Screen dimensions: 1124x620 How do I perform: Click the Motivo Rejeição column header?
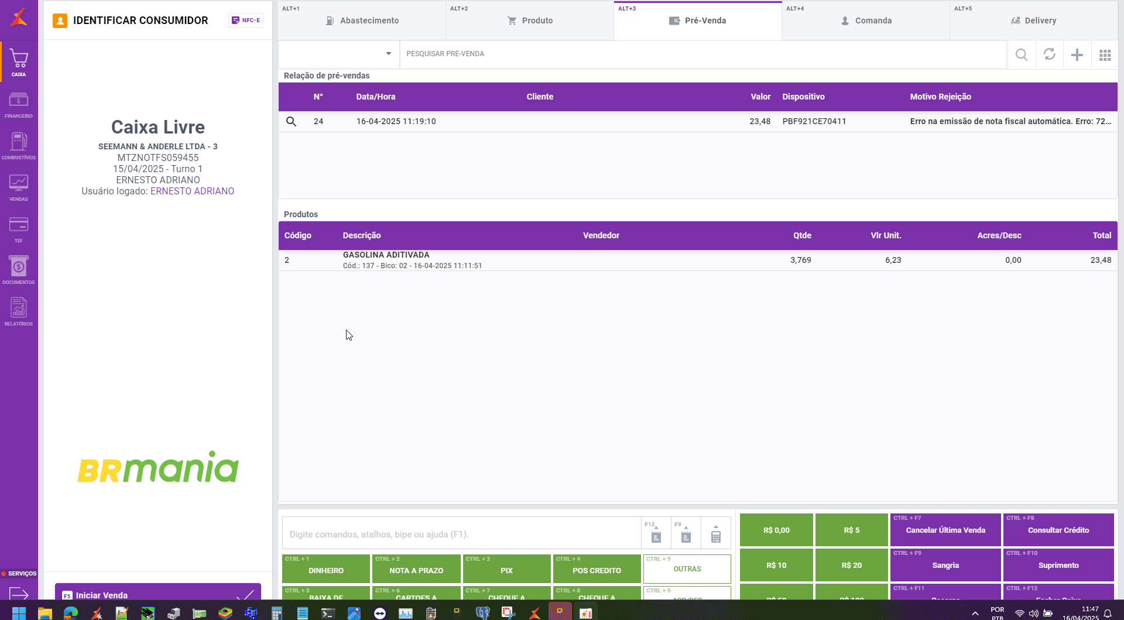[940, 97]
